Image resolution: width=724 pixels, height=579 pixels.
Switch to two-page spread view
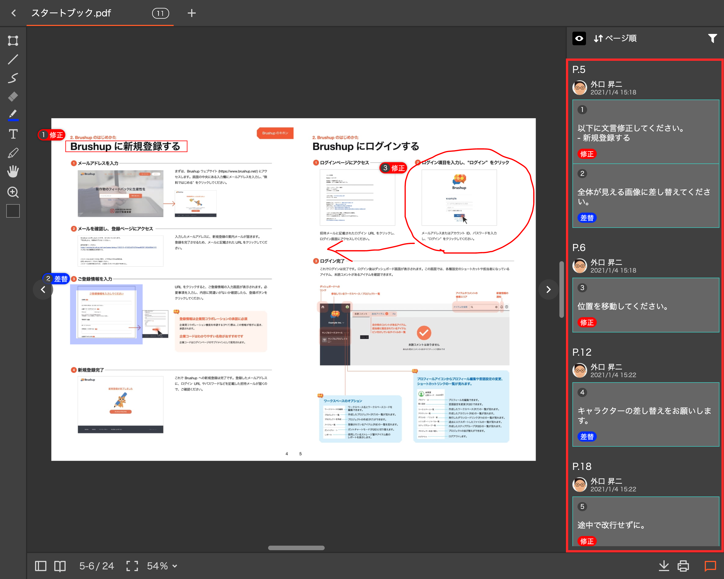coord(60,566)
